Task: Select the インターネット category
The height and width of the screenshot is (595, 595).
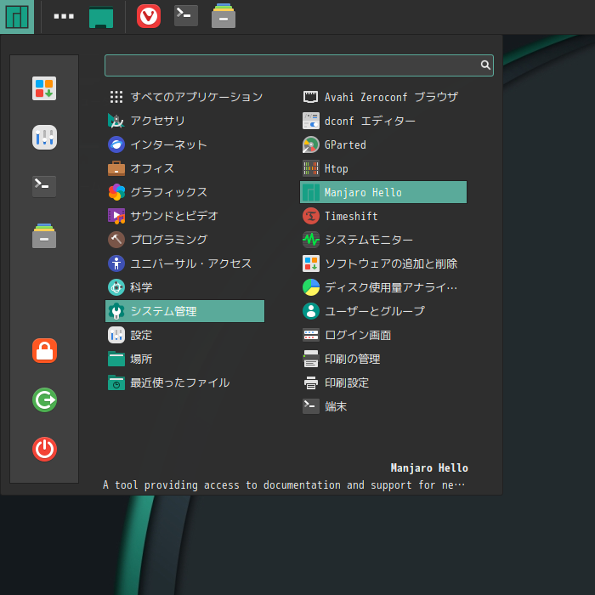Action: pos(167,144)
